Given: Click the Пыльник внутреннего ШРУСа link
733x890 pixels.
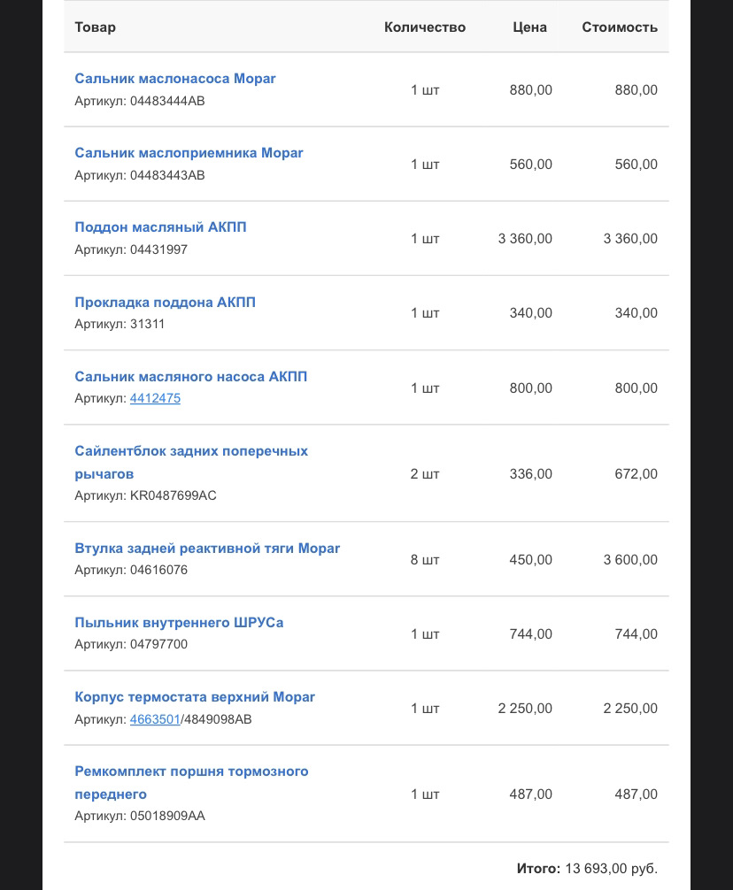Looking at the screenshot, I should point(179,623).
